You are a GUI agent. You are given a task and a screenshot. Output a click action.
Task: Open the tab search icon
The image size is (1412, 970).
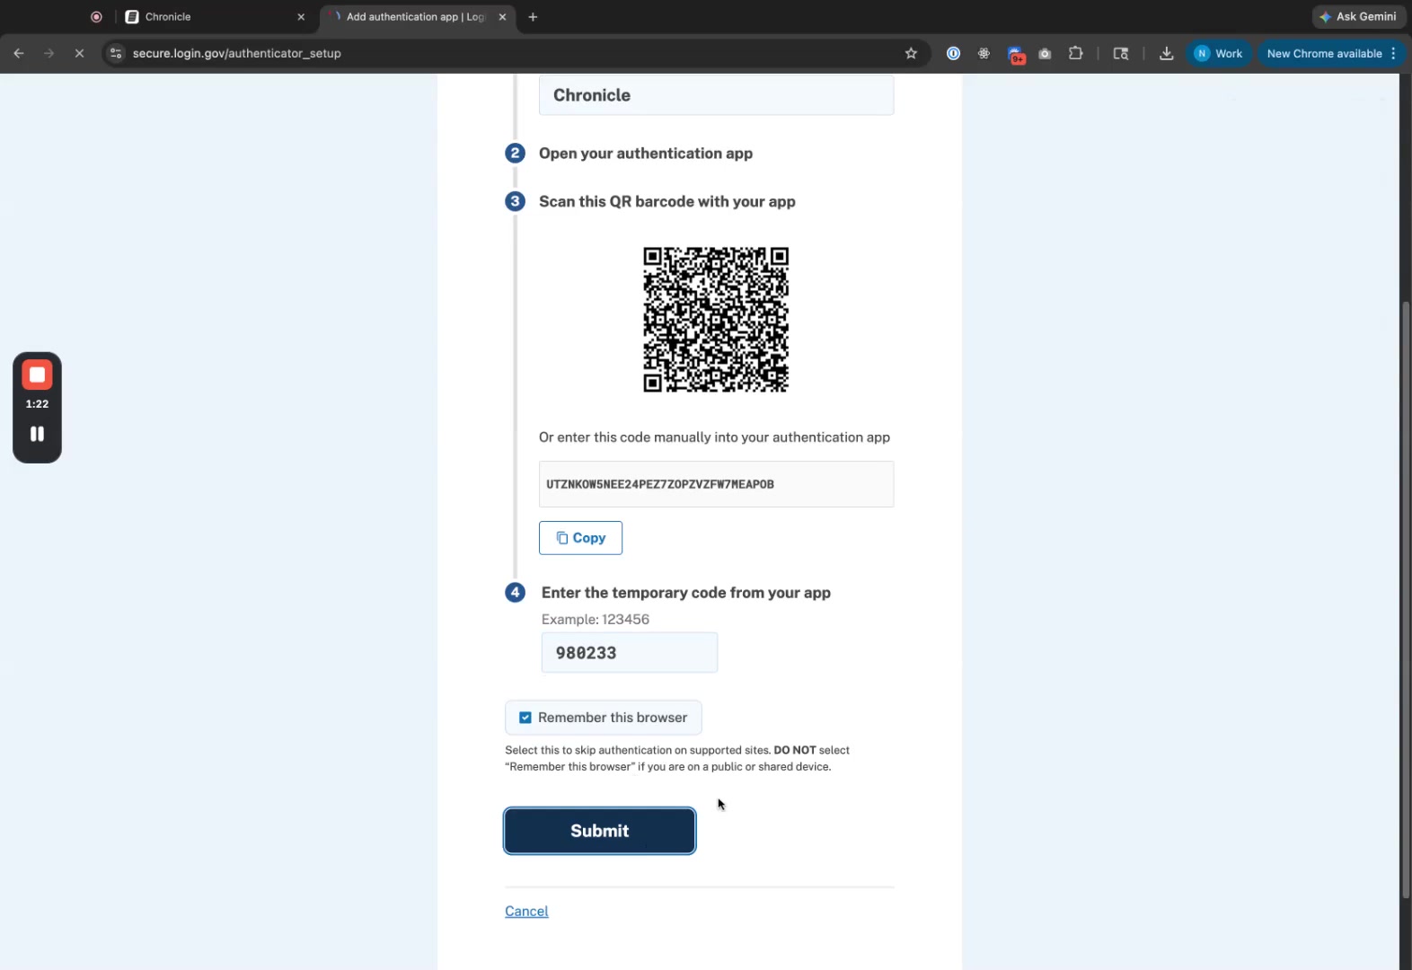[1121, 54]
